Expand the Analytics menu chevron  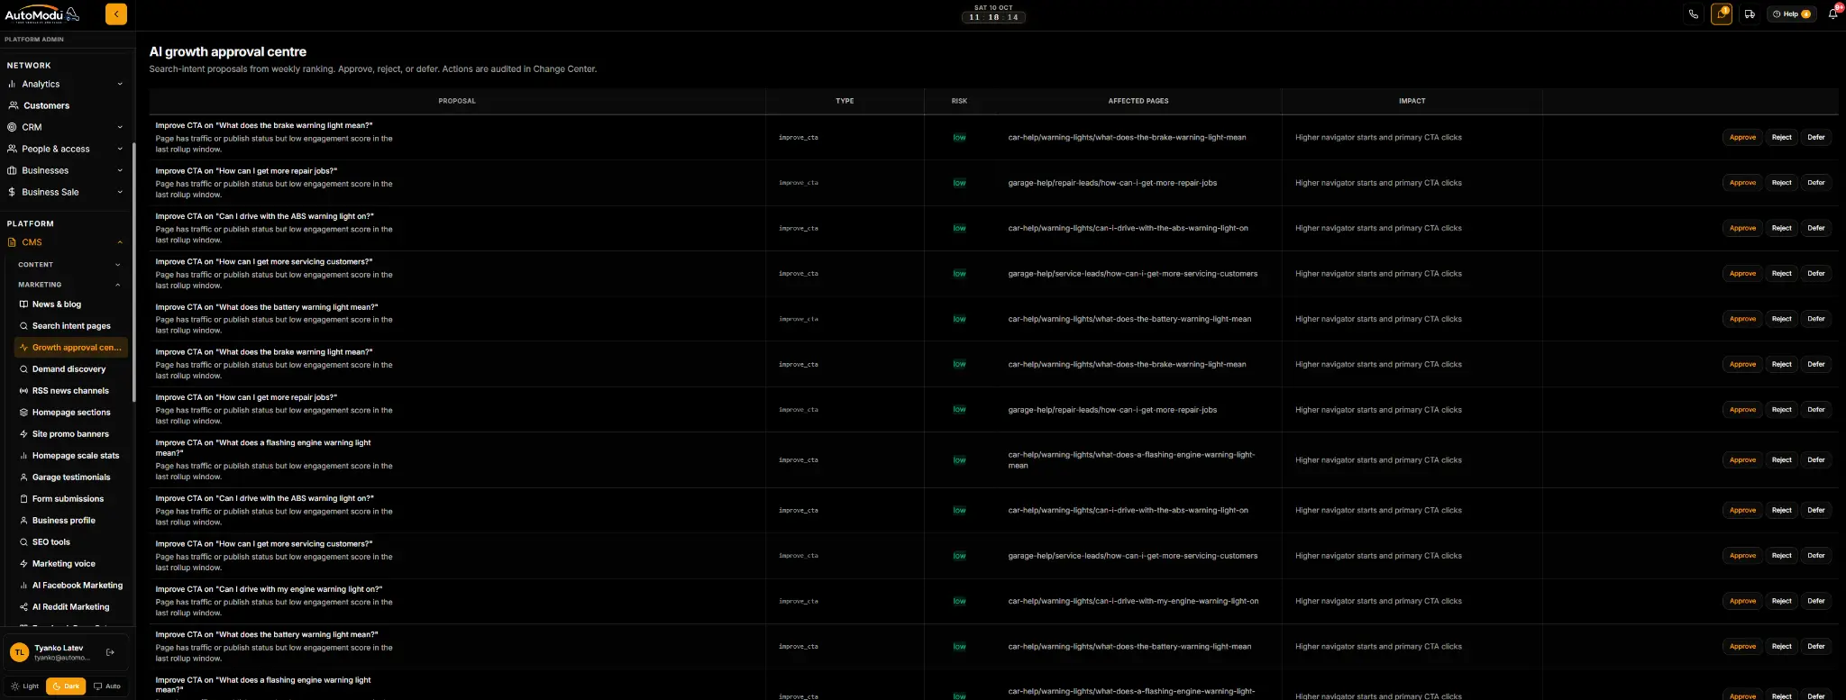[120, 84]
